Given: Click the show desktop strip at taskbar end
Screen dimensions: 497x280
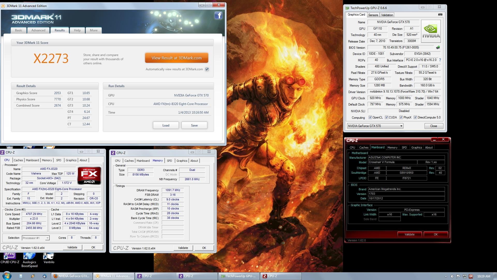Looking at the screenshot, I should tap(495, 276).
